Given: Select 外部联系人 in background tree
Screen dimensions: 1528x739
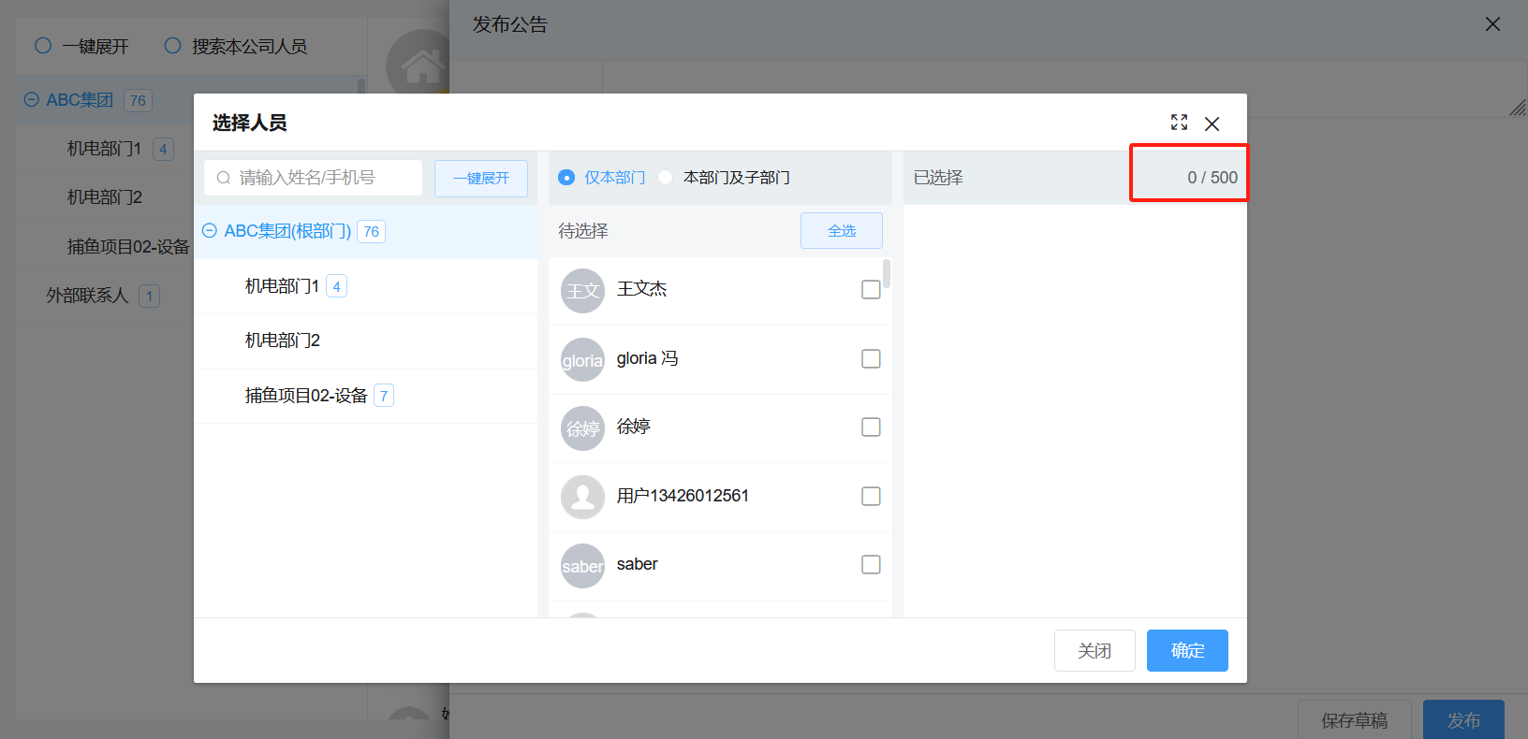Looking at the screenshot, I should pos(87,296).
